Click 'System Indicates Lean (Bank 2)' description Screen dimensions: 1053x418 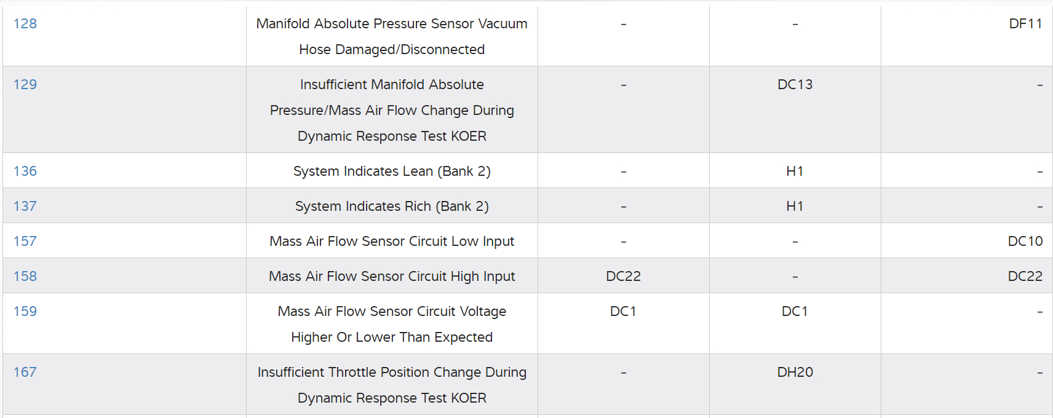pyautogui.click(x=392, y=172)
